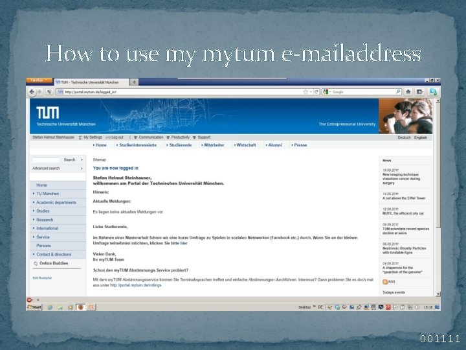Image resolution: width=466 pixels, height=350 pixels.
Task: Click the Skype toolbar icon
Action: [x=433, y=92]
